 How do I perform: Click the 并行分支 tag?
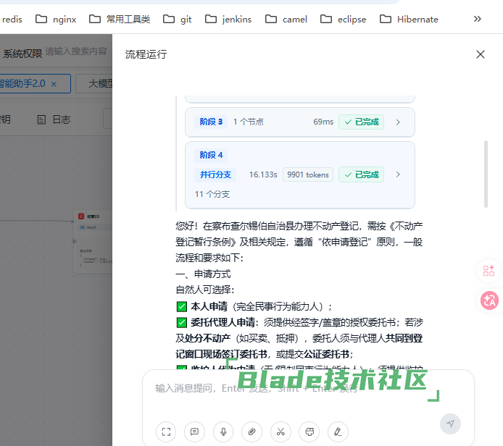tap(215, 174)
